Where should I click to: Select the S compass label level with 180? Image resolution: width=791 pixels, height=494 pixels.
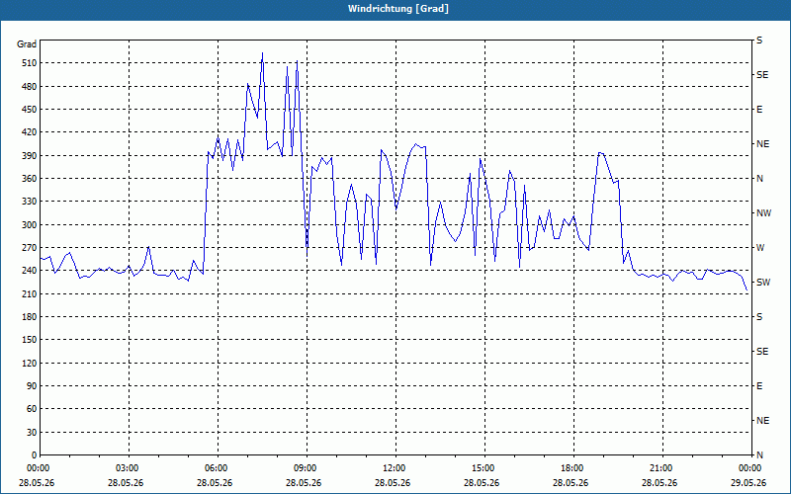[759, 317]
